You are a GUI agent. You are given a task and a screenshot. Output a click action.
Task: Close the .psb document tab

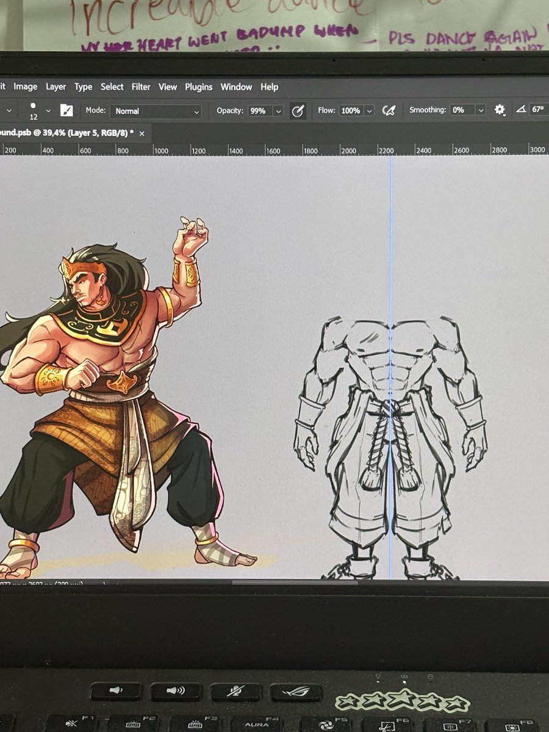(x=142, y=133)
